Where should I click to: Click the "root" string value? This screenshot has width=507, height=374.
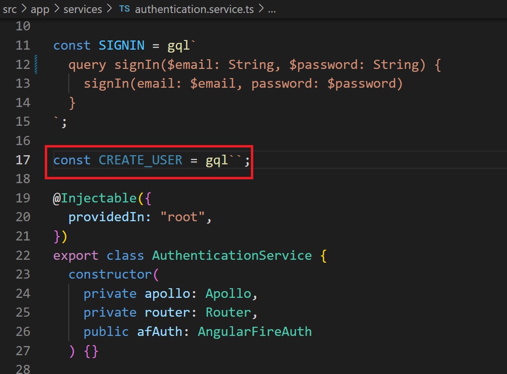click(182, 217)
